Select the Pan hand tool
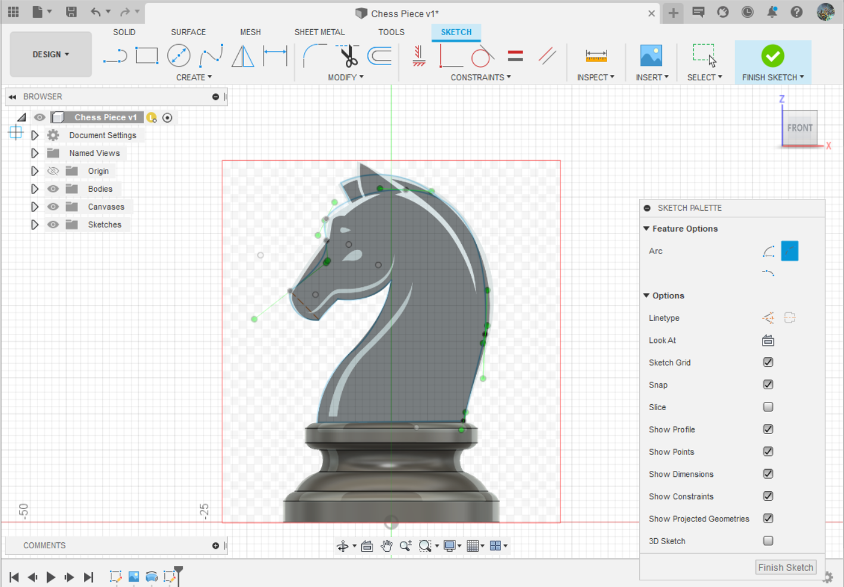 (x=386, y=546)
